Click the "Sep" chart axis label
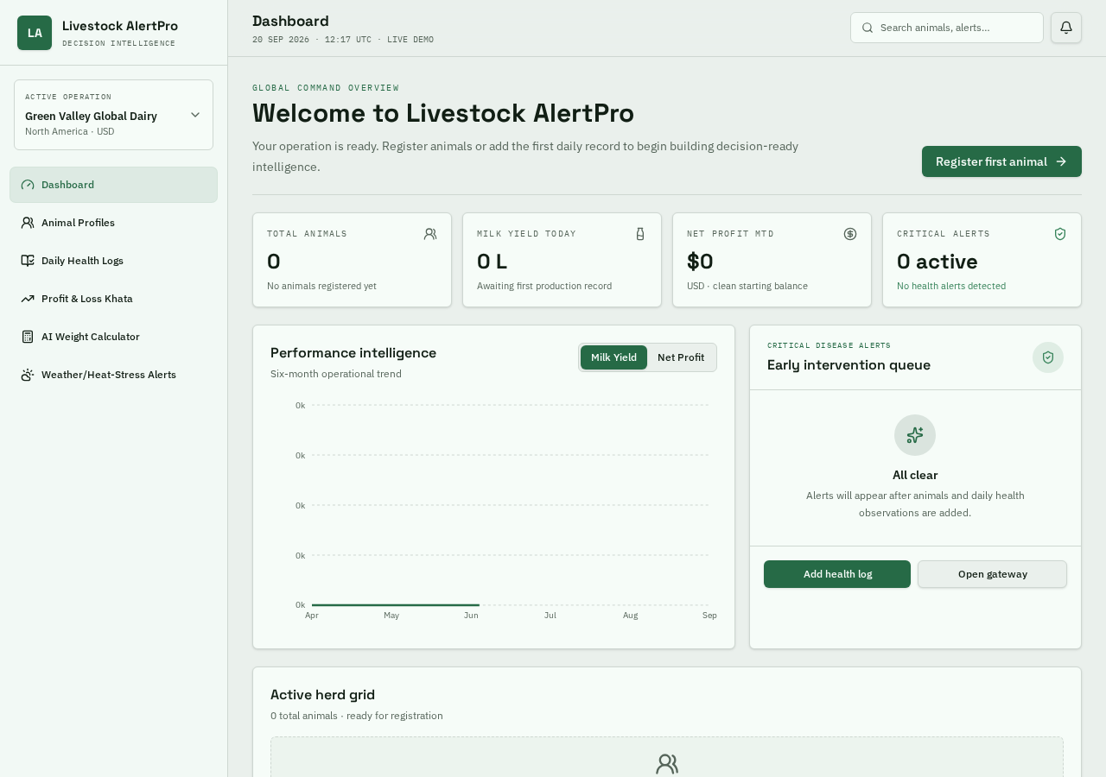 click(709, 616)
